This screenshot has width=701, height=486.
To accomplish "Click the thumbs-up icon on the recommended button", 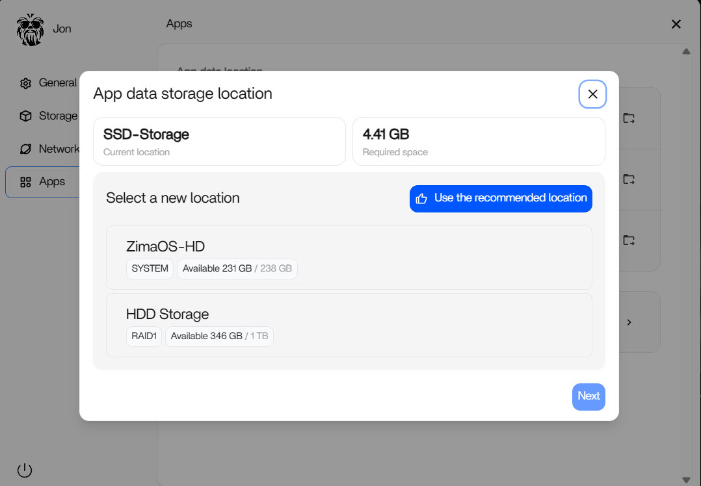I will (421, 199).
